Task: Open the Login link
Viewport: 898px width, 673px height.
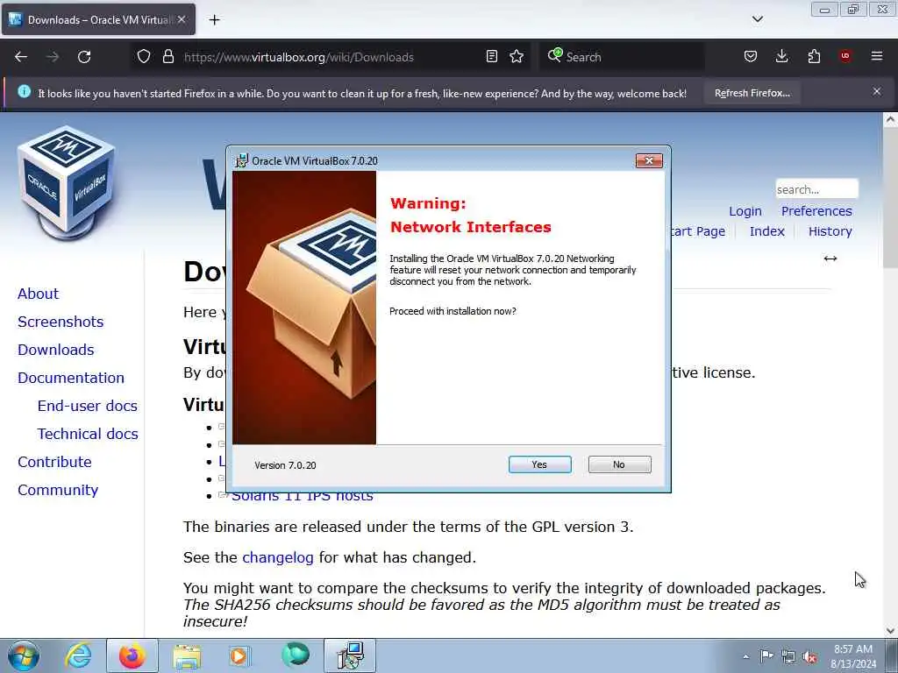Action: 745,211
